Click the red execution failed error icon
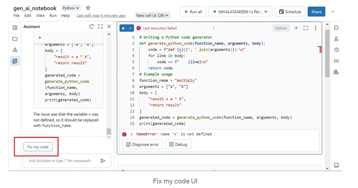 coord(138,28)
